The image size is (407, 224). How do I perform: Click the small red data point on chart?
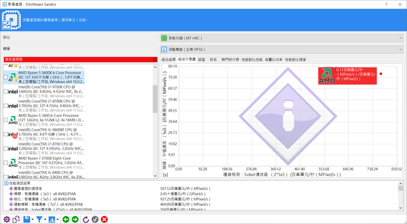click(x=381, y=74)
